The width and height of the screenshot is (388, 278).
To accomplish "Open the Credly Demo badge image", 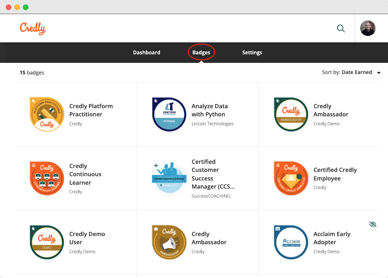I will 47,242.
